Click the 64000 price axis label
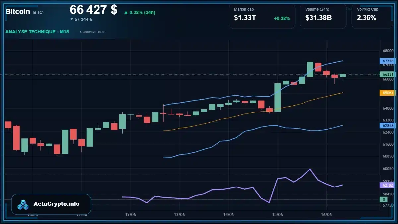Image resolution: width=398 pixels, height=224 pixels. [x=388, y=108]
